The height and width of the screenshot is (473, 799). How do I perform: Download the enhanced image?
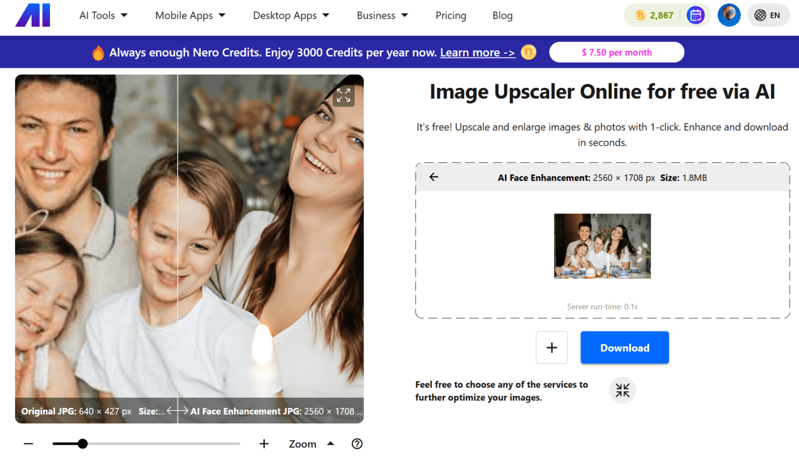click(624, 347)
